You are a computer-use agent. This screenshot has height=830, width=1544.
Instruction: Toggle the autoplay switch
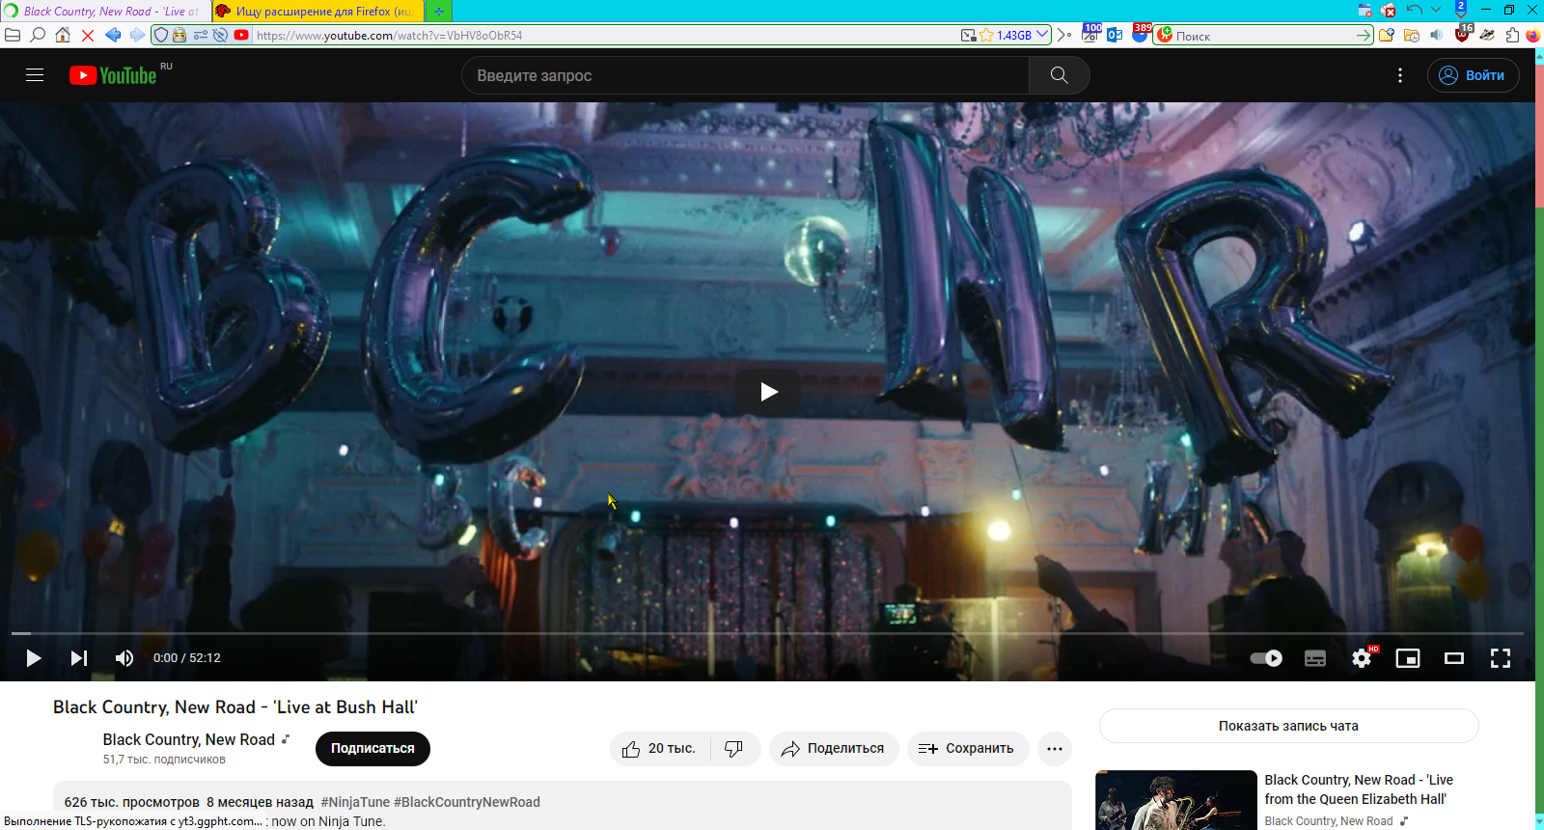(x=1266, y=658)
